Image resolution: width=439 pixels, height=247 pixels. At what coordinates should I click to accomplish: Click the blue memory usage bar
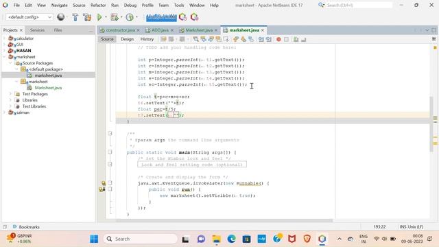point(161,17)
